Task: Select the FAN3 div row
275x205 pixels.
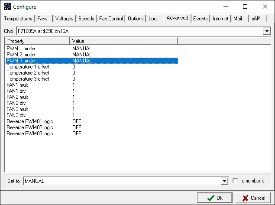Action: coord(92,115)
